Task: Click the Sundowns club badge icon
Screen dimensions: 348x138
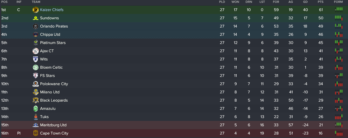Action: click(x=36, y=18)
